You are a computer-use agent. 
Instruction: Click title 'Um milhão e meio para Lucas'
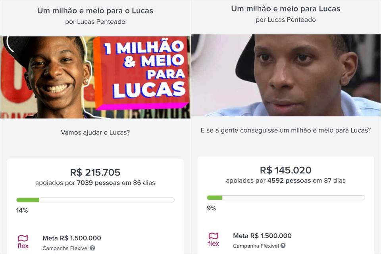click(286, 9)
